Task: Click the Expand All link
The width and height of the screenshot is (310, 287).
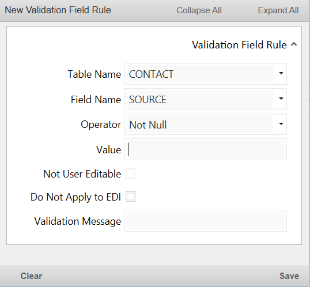Action: (278, 10)
